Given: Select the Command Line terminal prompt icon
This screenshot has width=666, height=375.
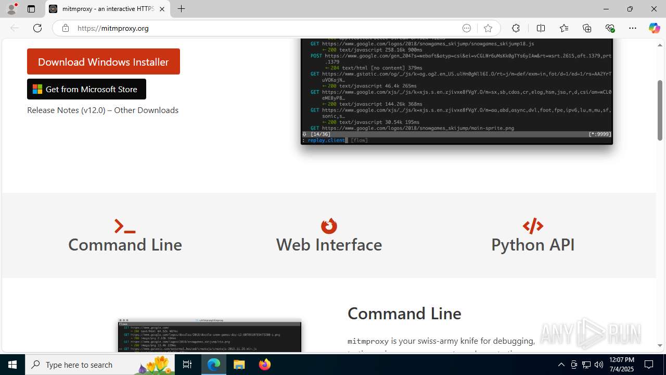Looking at the screenshot, I should point(125,226).
